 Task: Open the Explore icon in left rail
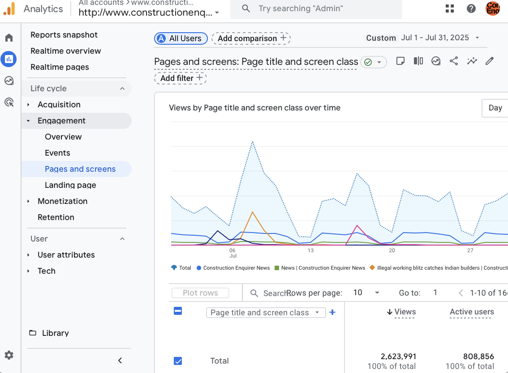click(9, 81)
